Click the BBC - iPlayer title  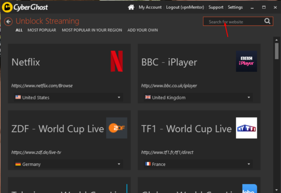click(x=169, y=62)
